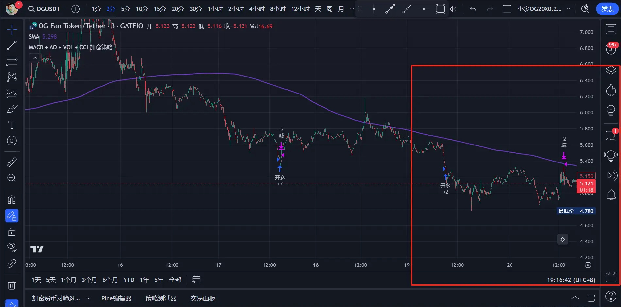
Task: Open the streams play icon
Action: pyautogui.click(x=612, y=176)
